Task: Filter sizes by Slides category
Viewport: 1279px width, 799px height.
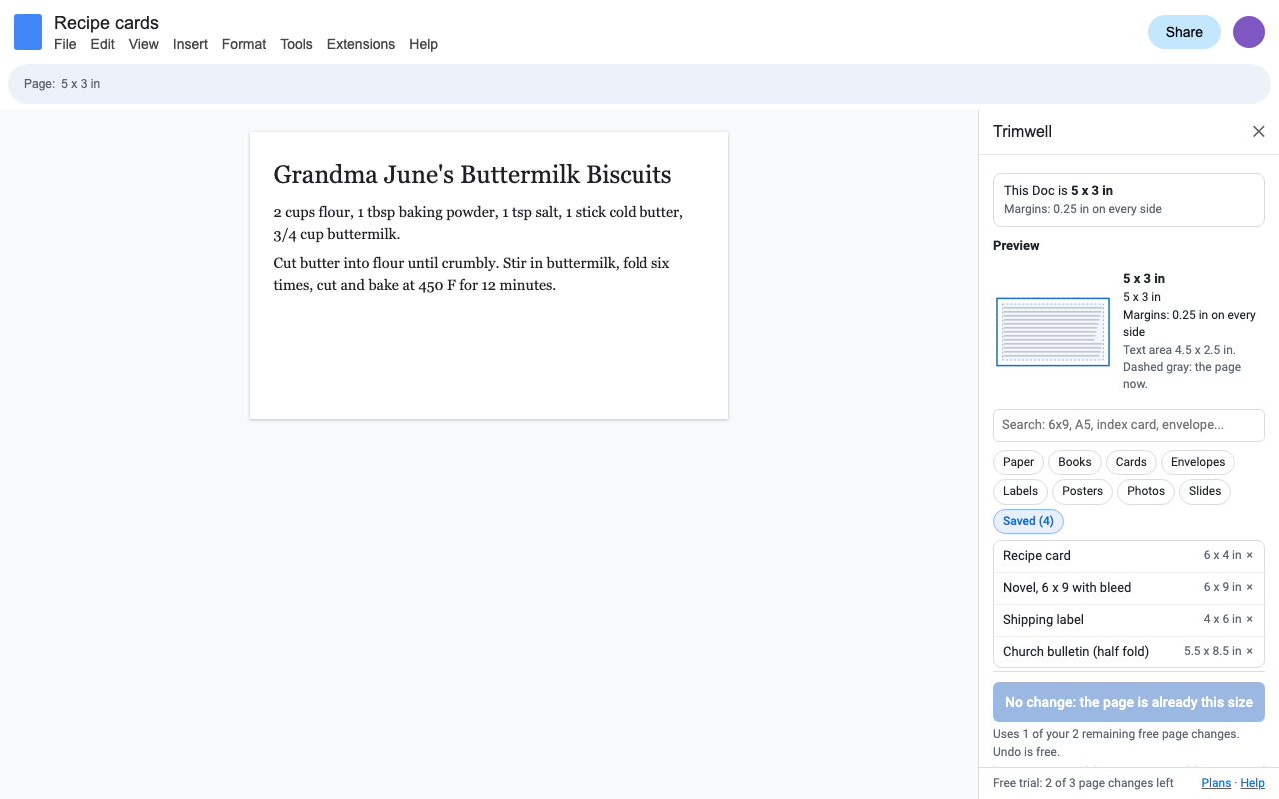Action: coord(1205,491)
